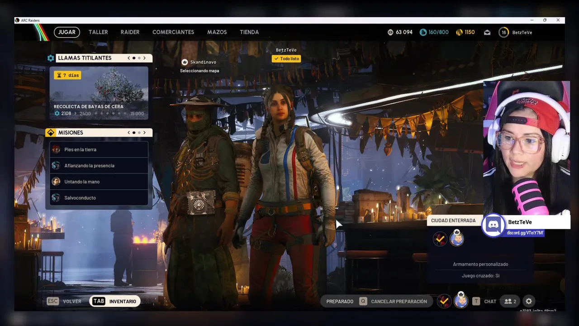Click checkmark avatar in Ciudad Enterrada panel
This screenshot has height=326, width=579.
tap(440, 239)
